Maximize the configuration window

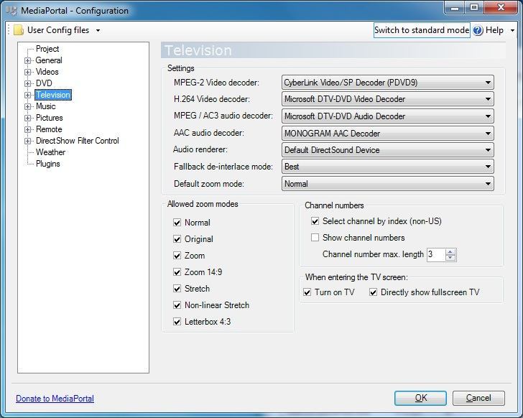(x=474, y=7)
